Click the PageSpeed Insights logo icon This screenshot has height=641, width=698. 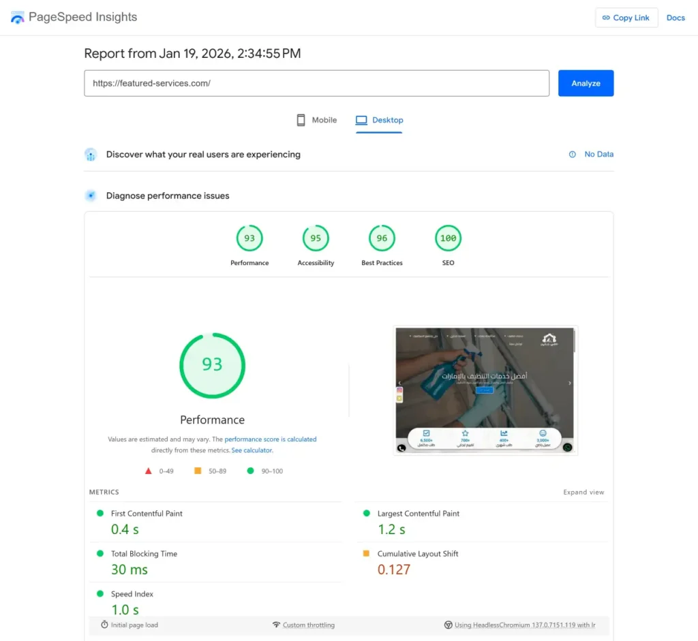coord(17,17)
